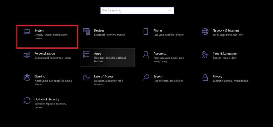Open the Ease of Access heading
The width and height of the screenshot is (273, 127).
(104, 76)
